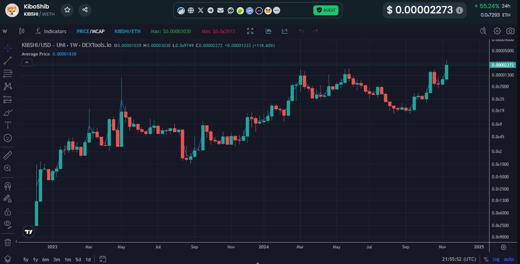Image resolution: width=520 pixels, height=264 pixels.
Task: Select the 1d time range
Action: (x=88, y=260)
